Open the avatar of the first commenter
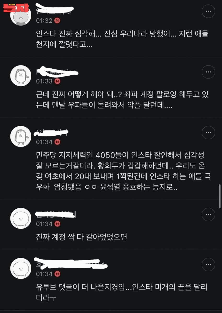Viewport: 222px width, 313px height. (21, 15)
